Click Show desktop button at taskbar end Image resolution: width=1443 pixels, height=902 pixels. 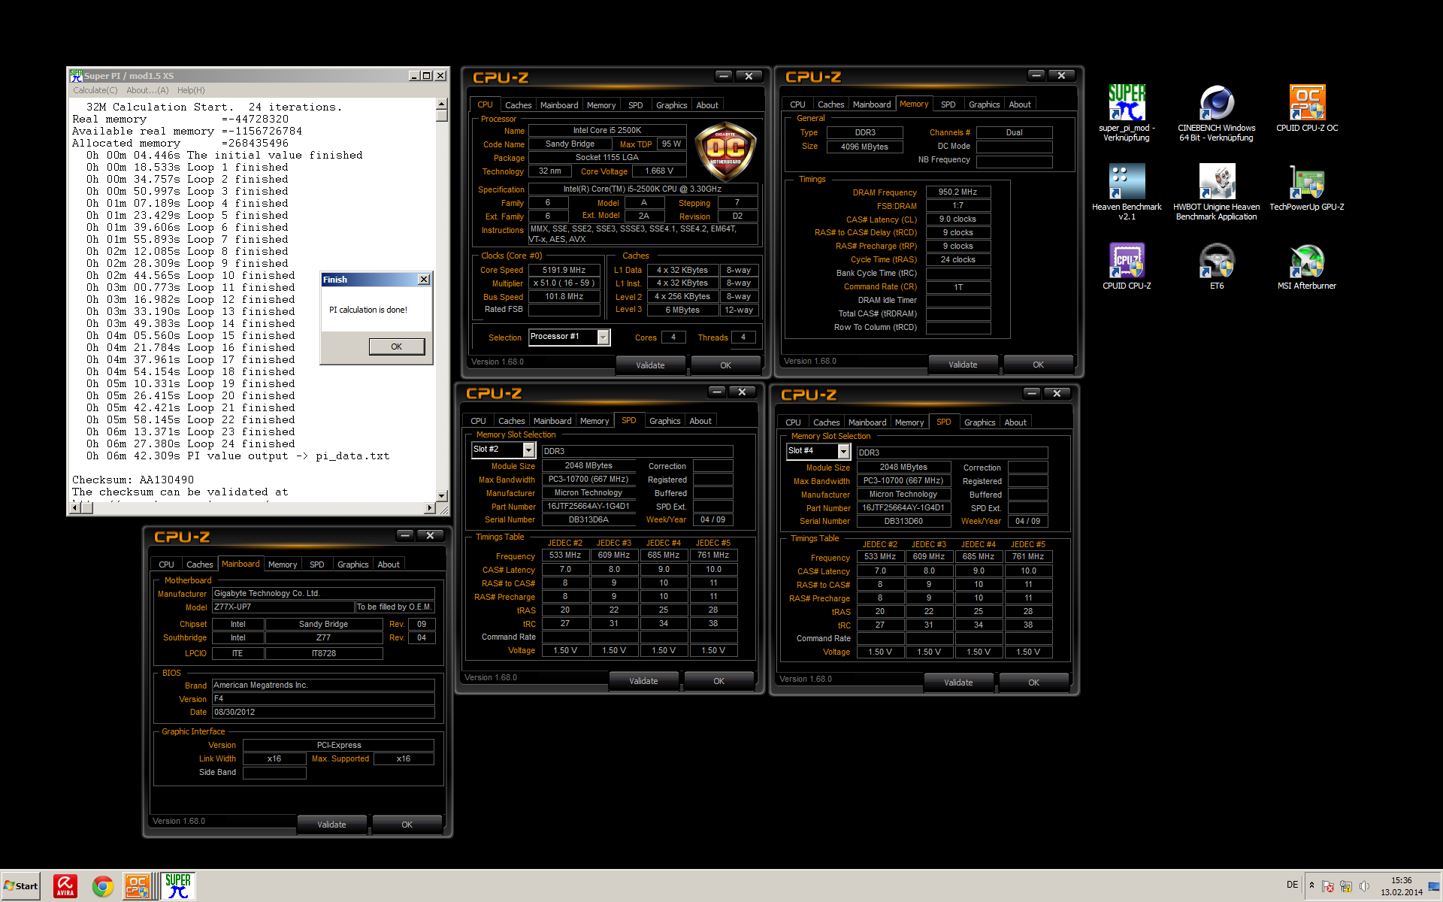point(1435,886)
